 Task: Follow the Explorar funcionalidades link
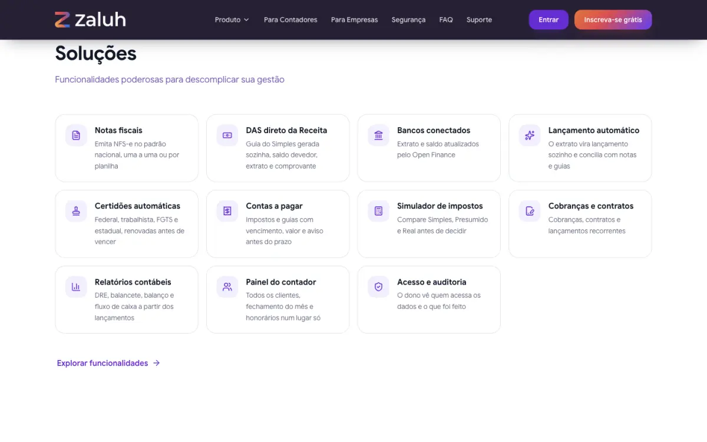coord(108,363)
